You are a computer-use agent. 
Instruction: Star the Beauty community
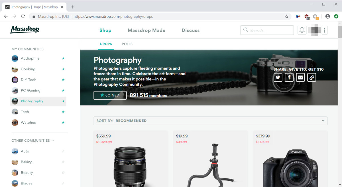(x=63, y=172)
